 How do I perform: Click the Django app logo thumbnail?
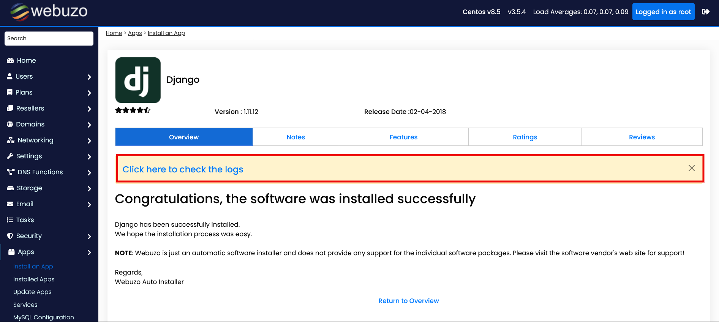(138, 80)
